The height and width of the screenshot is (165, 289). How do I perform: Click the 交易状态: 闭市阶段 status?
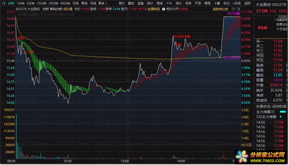271,106
